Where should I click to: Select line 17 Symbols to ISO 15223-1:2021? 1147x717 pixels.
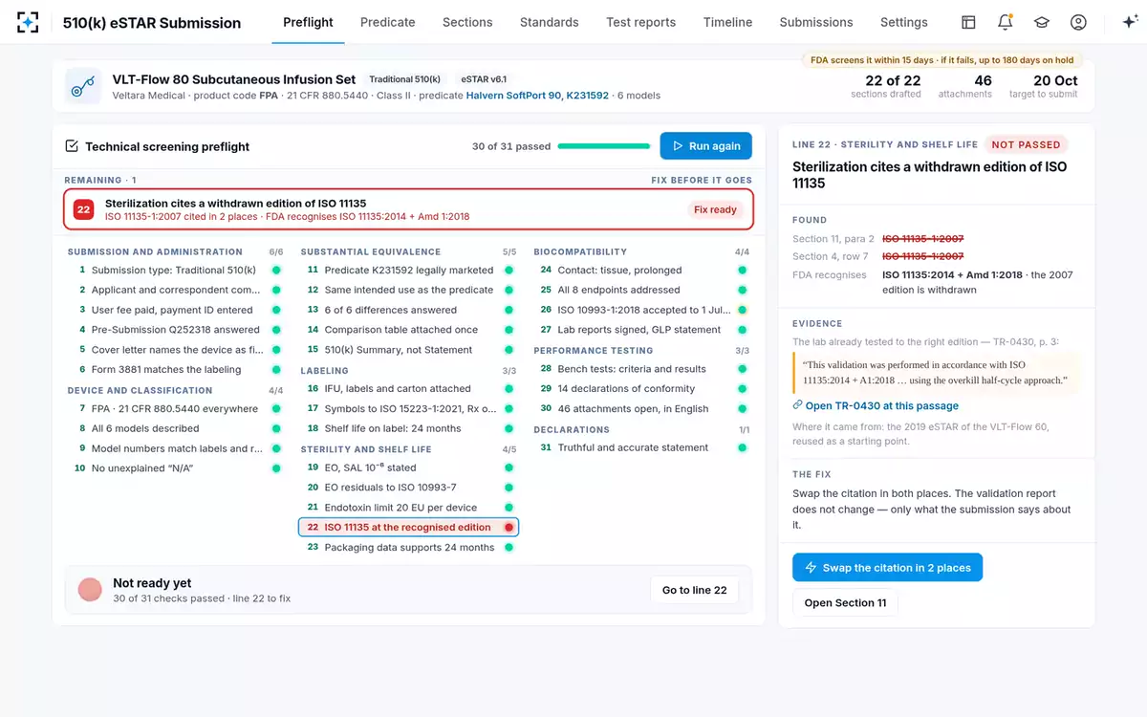[408, 409]
